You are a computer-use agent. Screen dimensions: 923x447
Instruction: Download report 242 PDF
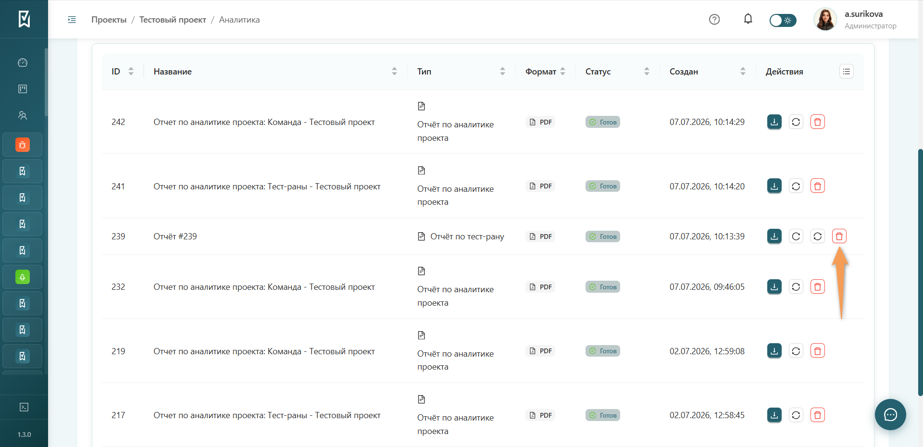774,122
